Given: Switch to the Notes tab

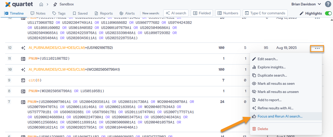Looking at the screenshot, I should click(x=38, y=13).
